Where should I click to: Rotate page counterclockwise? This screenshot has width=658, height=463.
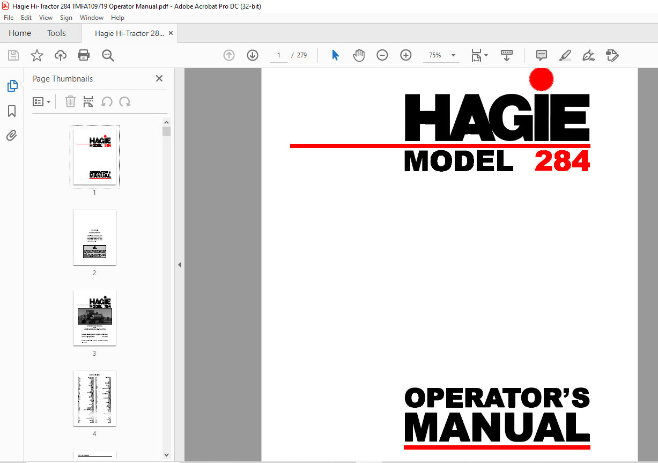point(107,101)
